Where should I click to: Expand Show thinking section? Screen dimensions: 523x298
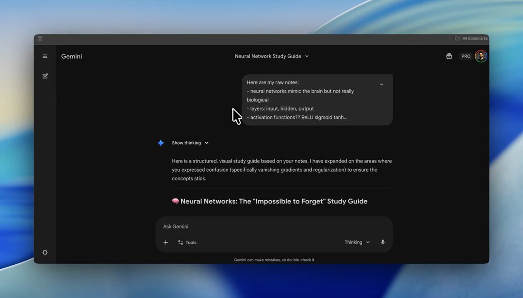tap(190, 143)
